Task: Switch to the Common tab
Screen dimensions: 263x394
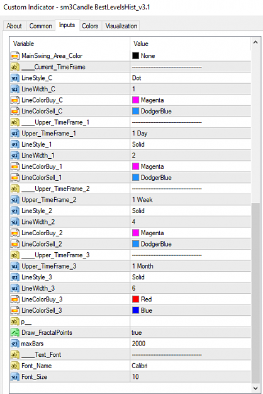Action: click(x=41, y=26)
